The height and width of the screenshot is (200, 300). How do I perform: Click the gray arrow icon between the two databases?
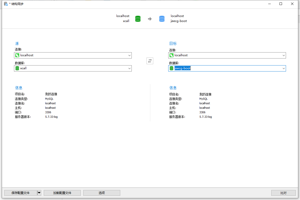[150, 18]
